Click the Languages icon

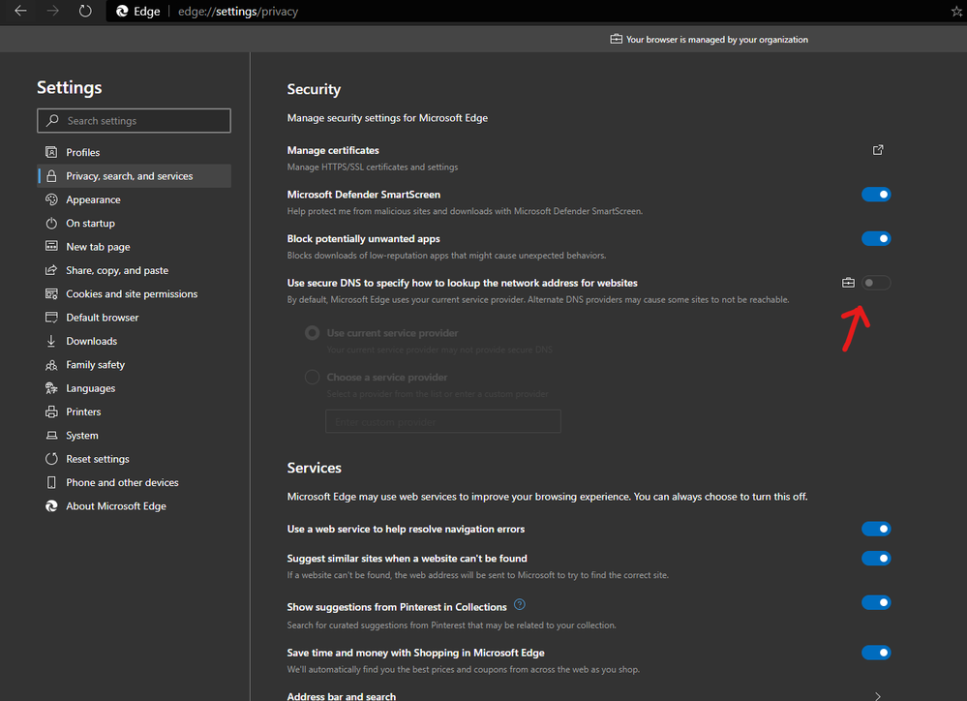(51, 388)
